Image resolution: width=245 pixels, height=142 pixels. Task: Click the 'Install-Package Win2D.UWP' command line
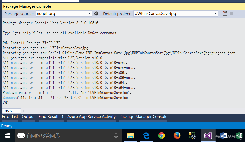32,43
